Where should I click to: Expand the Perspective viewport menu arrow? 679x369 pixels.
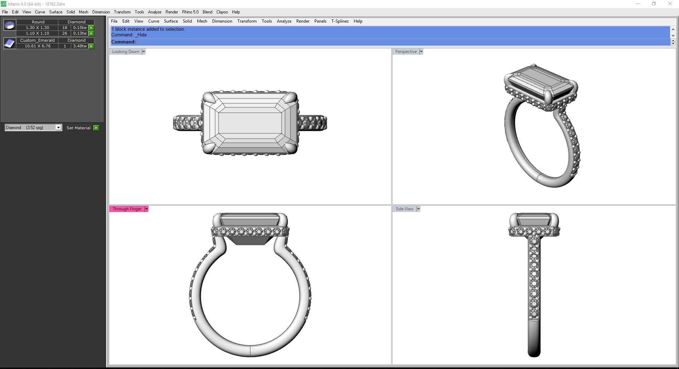(421, 52)
